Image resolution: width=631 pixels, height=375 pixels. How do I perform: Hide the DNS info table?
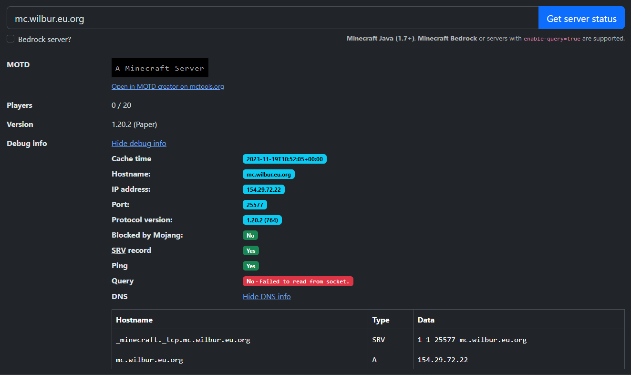[x=267, y=296]
